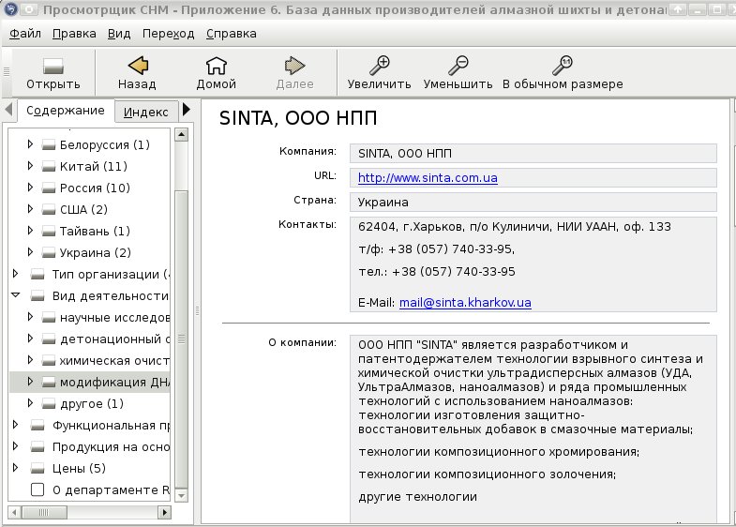The width and height of the screenshot is (736, 527).
Task: Click the book icon beside Цены (5)
Action: point(38,469)
